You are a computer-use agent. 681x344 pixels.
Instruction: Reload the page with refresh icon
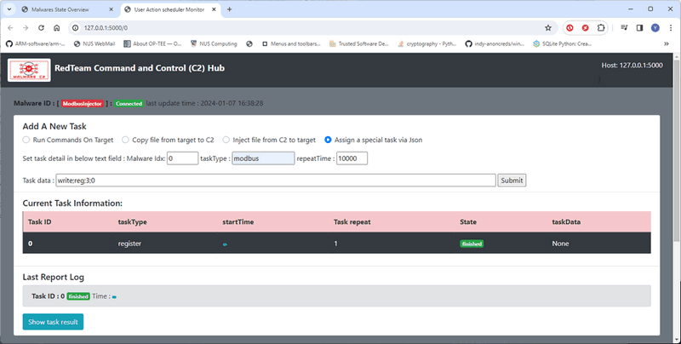coord(41,28)
